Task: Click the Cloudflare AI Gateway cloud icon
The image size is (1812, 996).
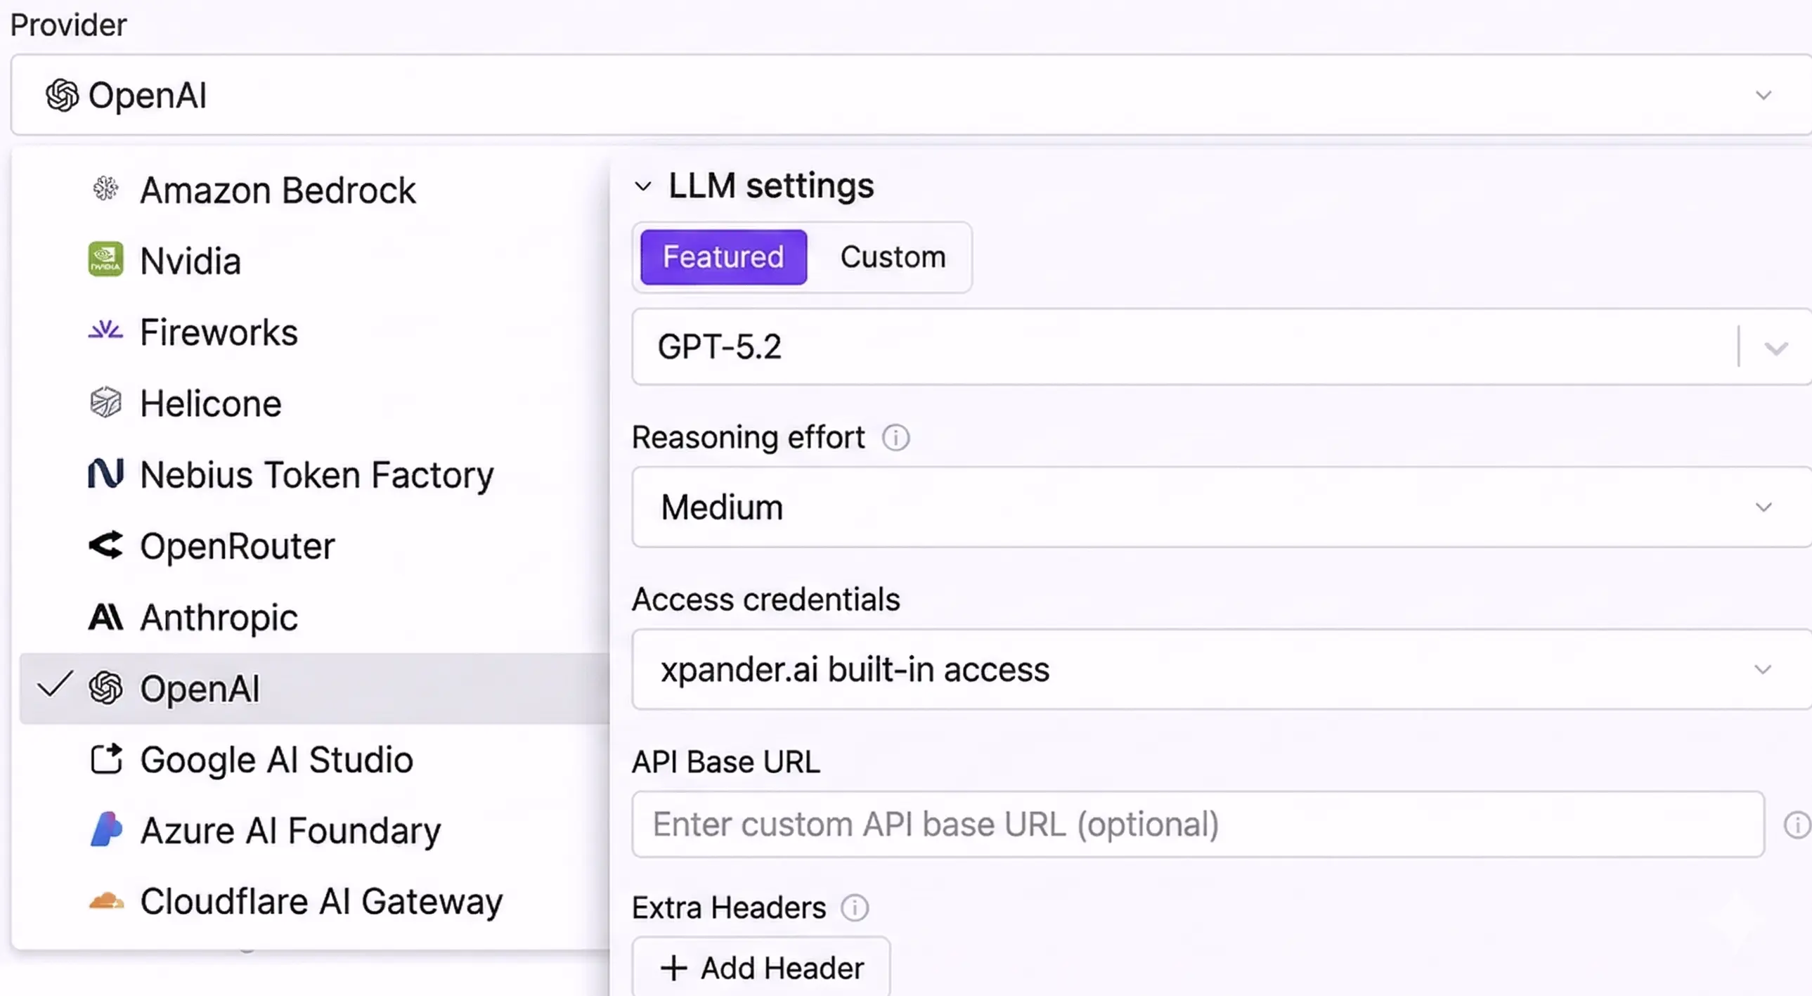Action: (105, 901)
